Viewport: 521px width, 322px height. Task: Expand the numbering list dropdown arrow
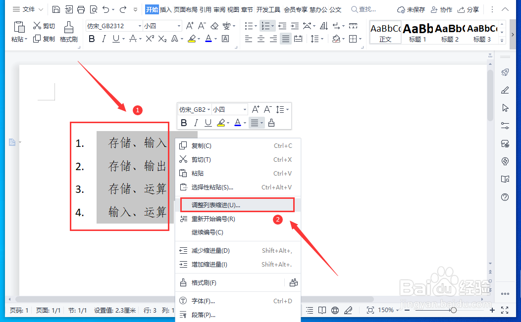tap(272, 26)
